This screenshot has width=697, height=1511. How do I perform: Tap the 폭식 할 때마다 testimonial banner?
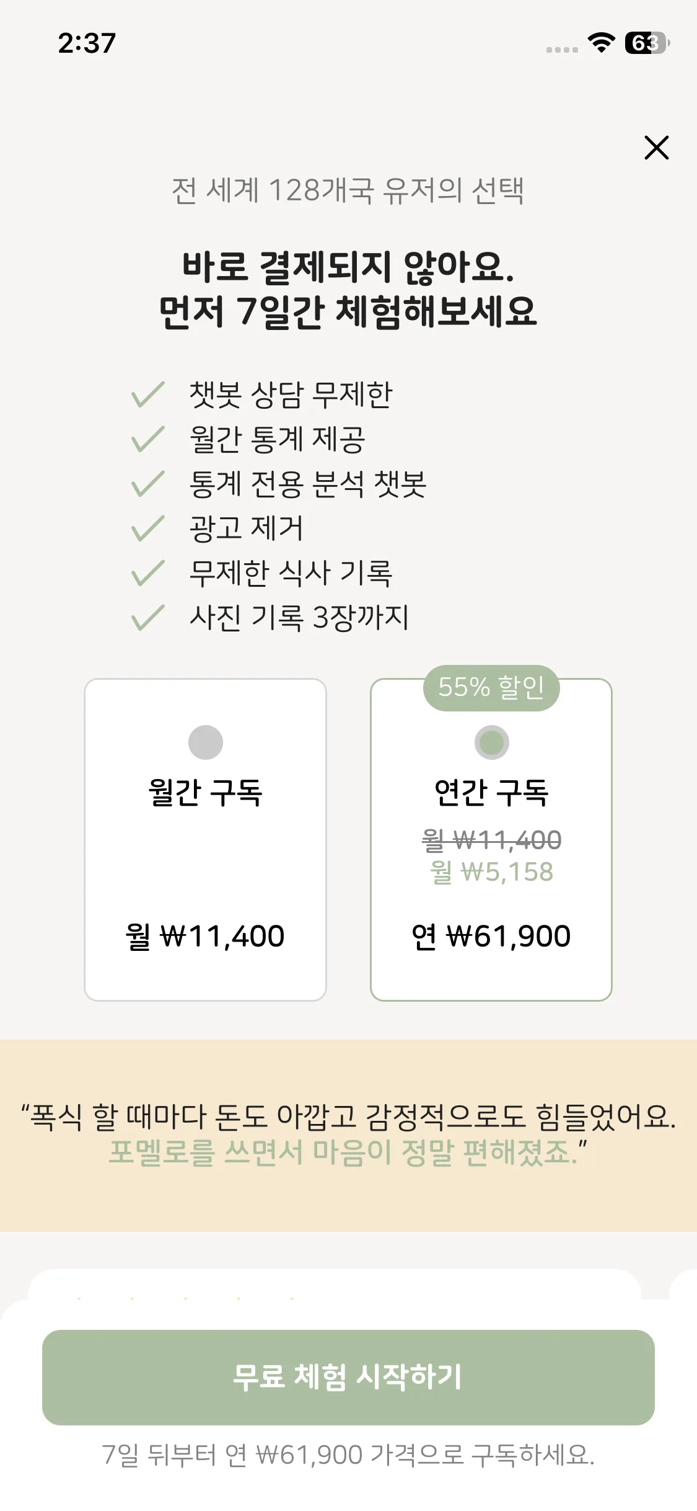(x=348, y=1116)
